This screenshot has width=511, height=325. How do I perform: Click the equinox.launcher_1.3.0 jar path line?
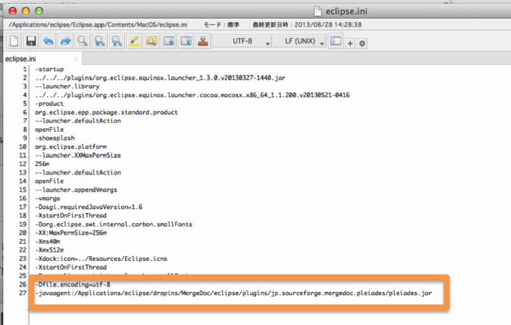pos(160,77)
